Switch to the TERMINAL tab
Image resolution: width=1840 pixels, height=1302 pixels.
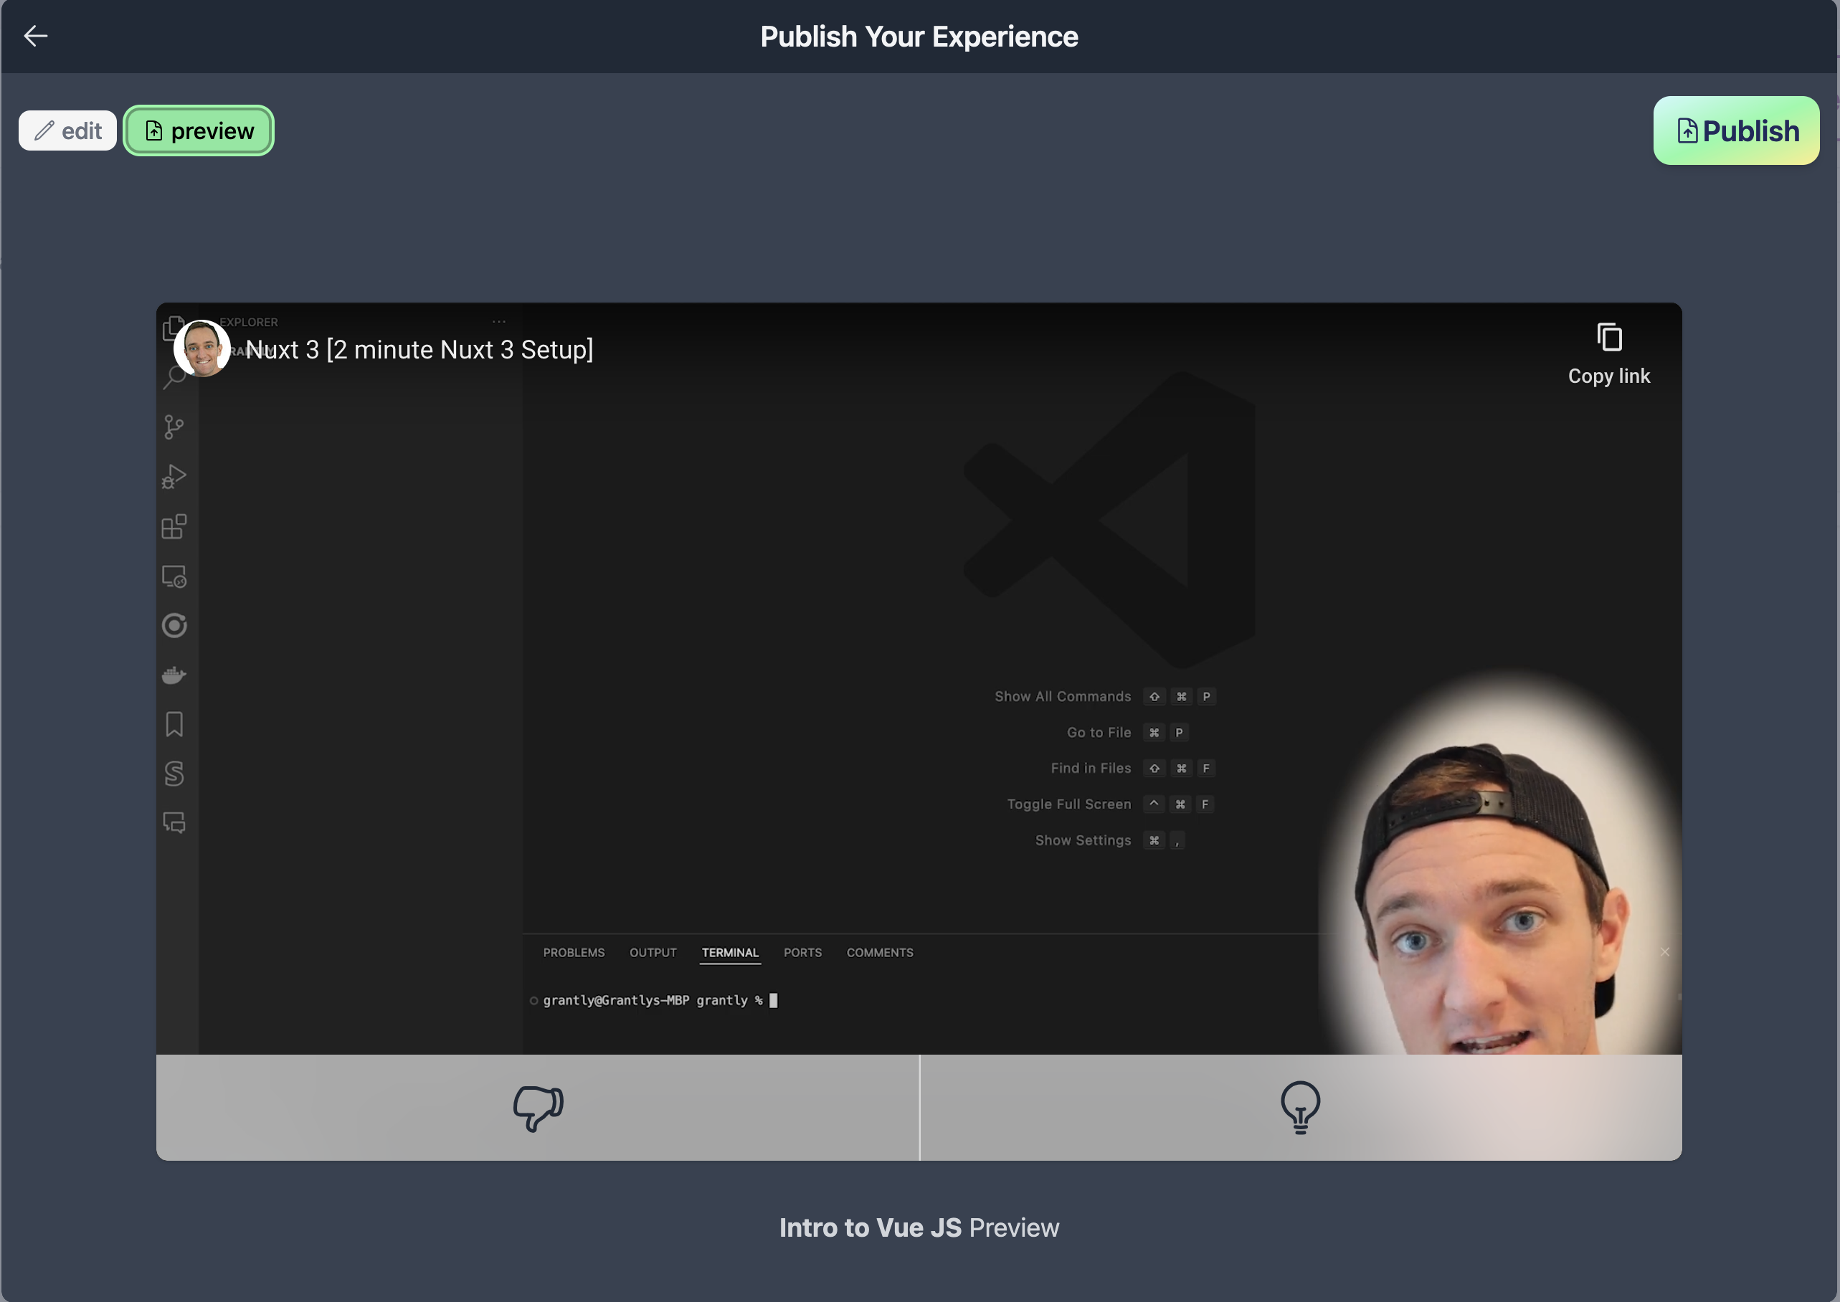click(x=730, y=953)
